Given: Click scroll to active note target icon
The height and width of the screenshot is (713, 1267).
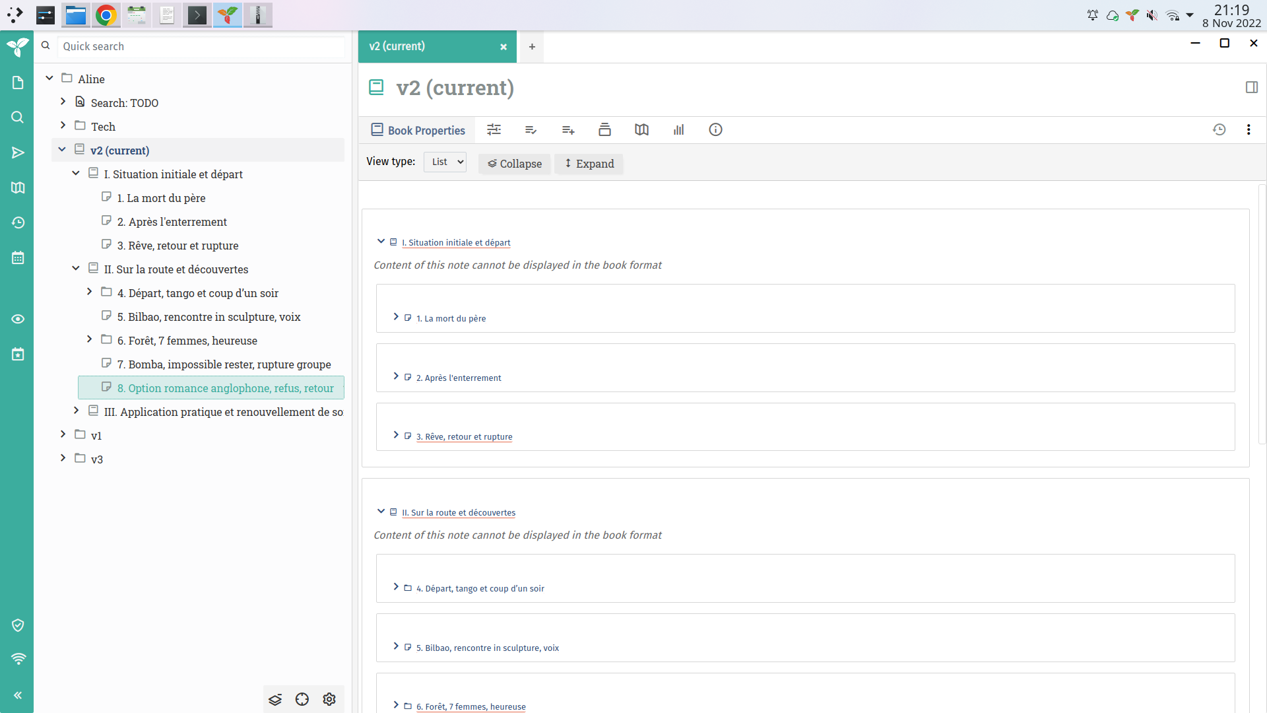Looking at the screenshot, I should point(302,699).
